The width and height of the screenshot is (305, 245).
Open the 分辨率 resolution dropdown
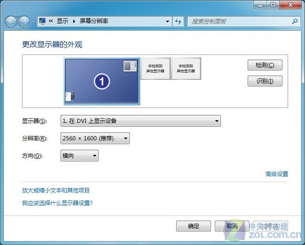click(x=95, y=138)
